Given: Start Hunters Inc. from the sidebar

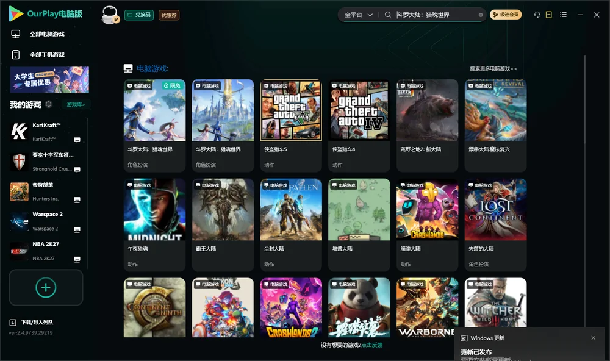Looking at the screenshot, I should [46, 191].
